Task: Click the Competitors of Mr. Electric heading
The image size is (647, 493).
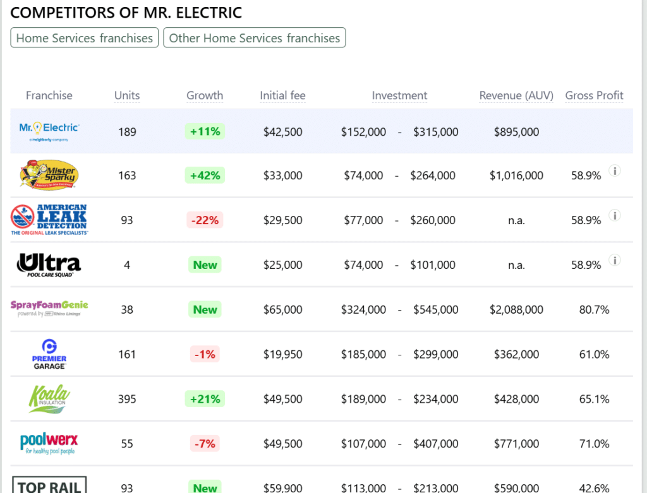Action: click(x=126, y=13)
